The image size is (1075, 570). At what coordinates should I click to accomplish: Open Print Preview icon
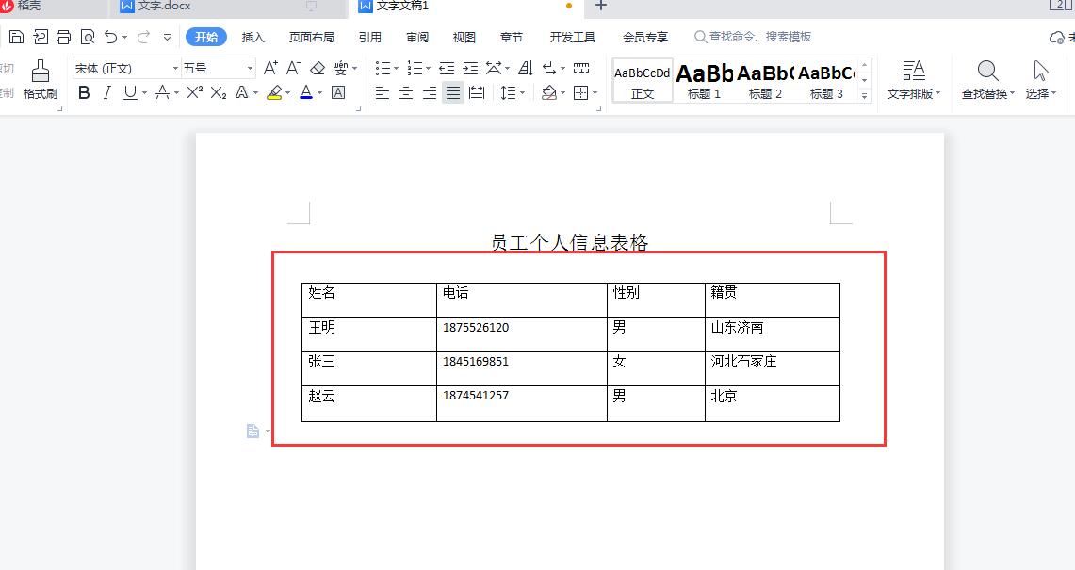click(87, 37)
